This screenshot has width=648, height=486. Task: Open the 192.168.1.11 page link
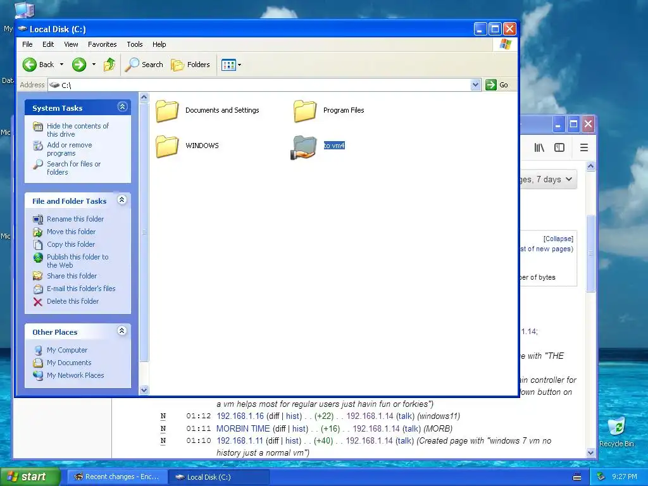tap(240, 441)
